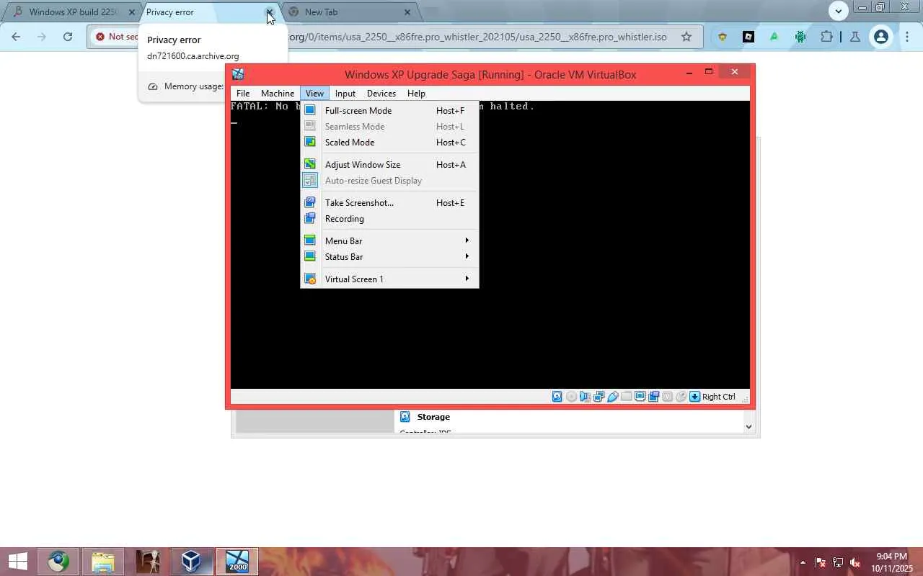Open Chrome three-dot menu
The image size is (923, 576).
click(907, 37)
